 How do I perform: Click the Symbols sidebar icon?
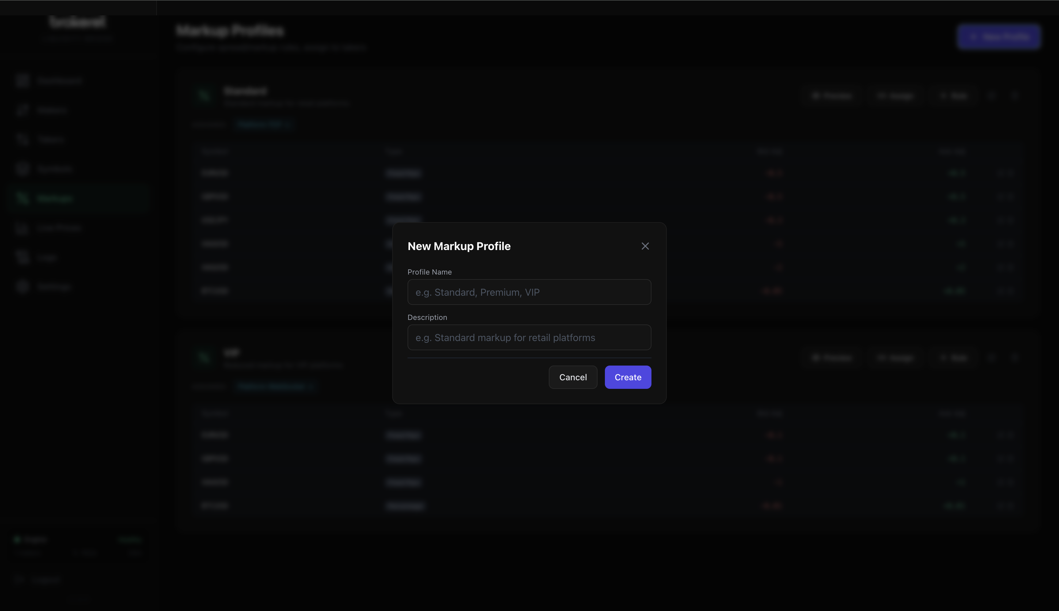coord(22,168)
